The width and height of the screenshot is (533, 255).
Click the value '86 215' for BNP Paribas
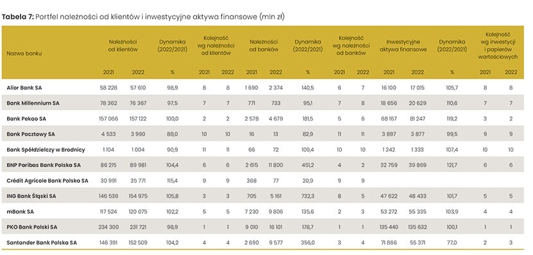pos(109,165)
